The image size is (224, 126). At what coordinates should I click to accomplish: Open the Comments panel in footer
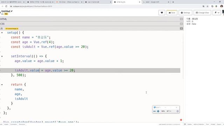click(x=13, y=125)
